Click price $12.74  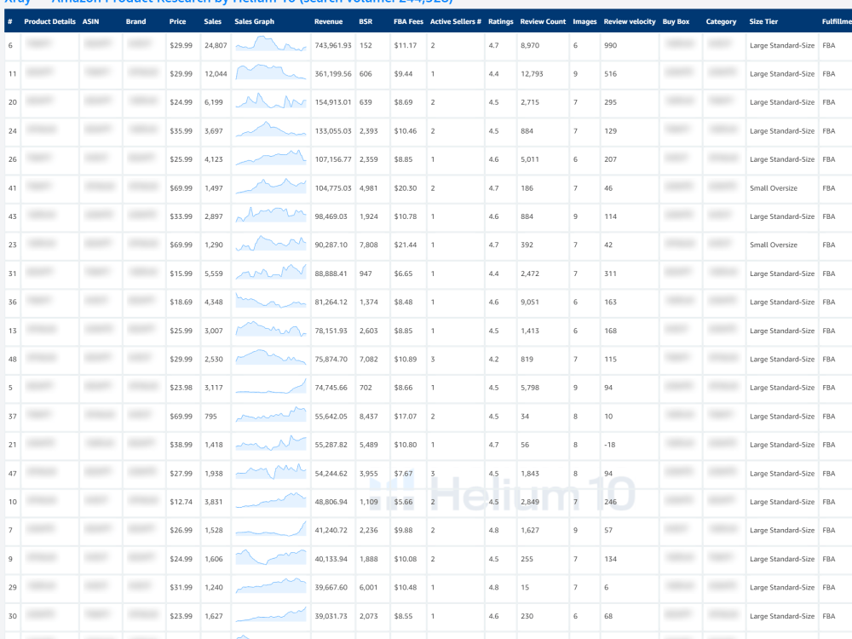click(x=181, y=502)
